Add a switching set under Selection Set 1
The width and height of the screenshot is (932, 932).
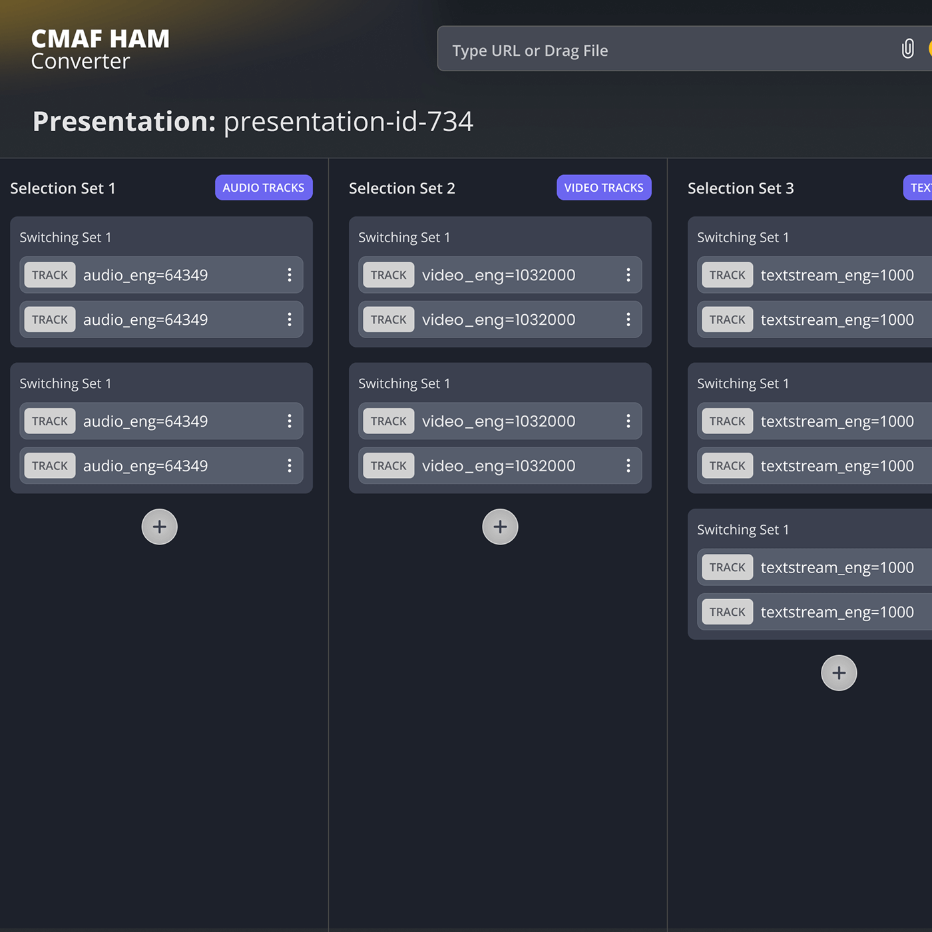(159, 527)
